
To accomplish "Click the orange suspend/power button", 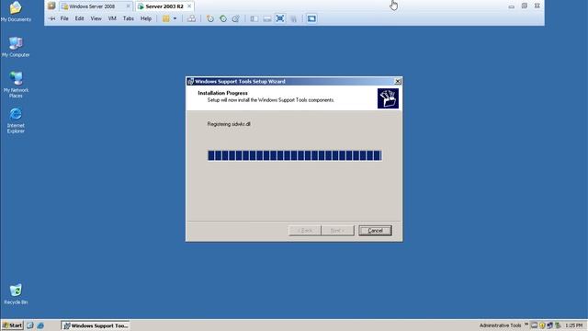I will pyautogui.click(x=165, y=18).
